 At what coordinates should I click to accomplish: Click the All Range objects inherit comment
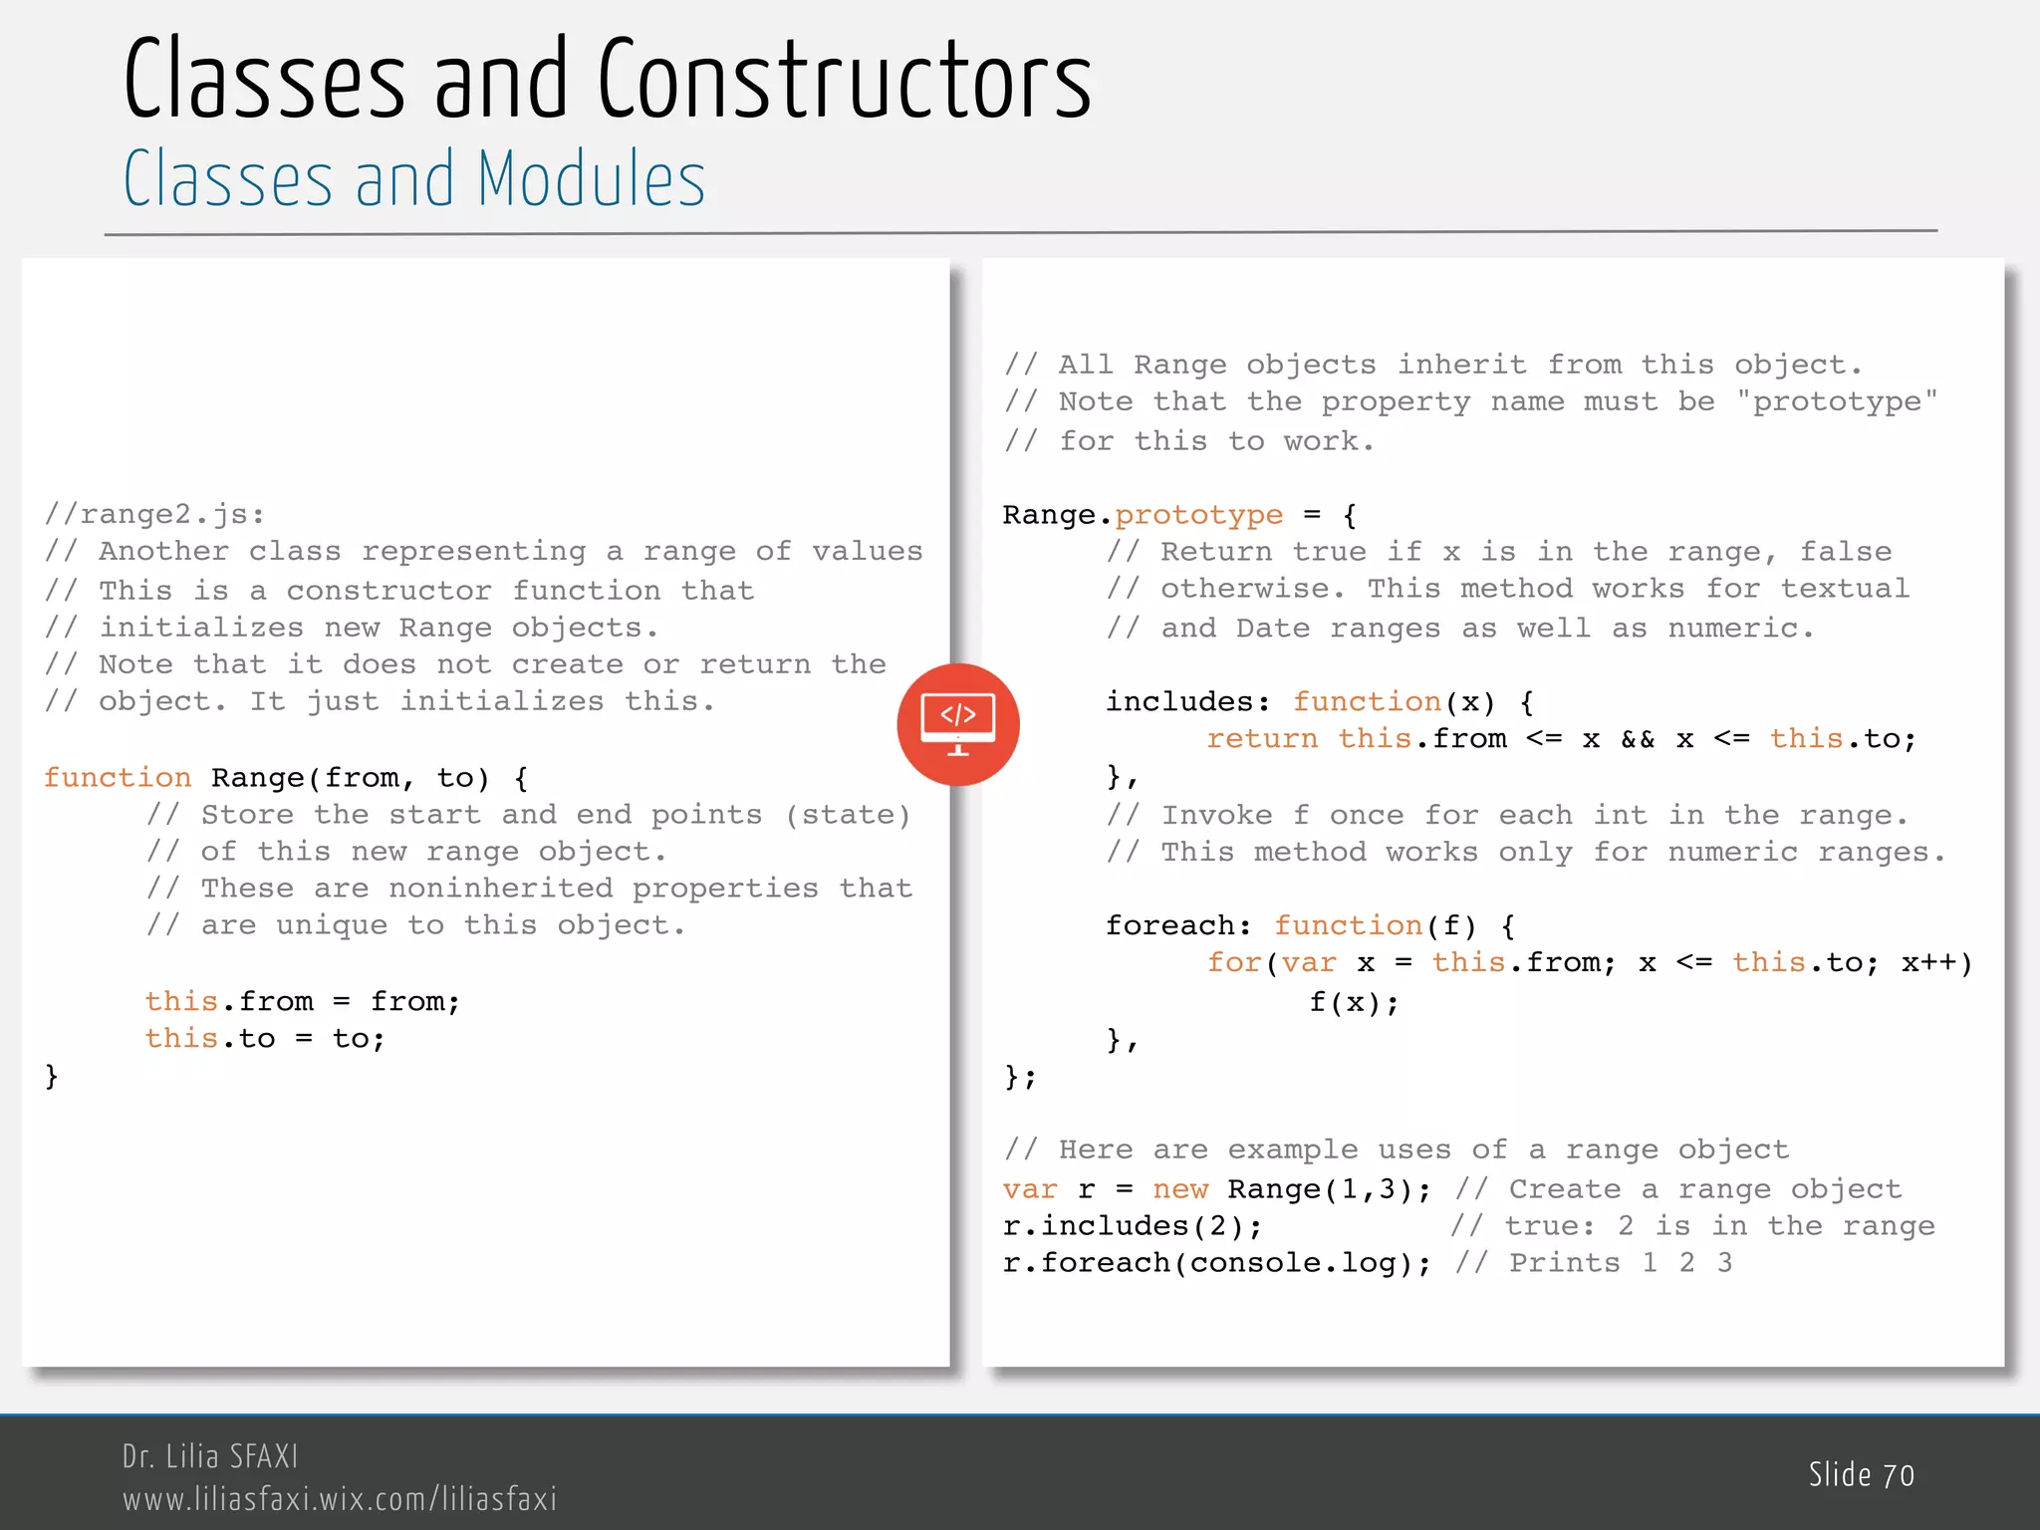(1432, 365)
